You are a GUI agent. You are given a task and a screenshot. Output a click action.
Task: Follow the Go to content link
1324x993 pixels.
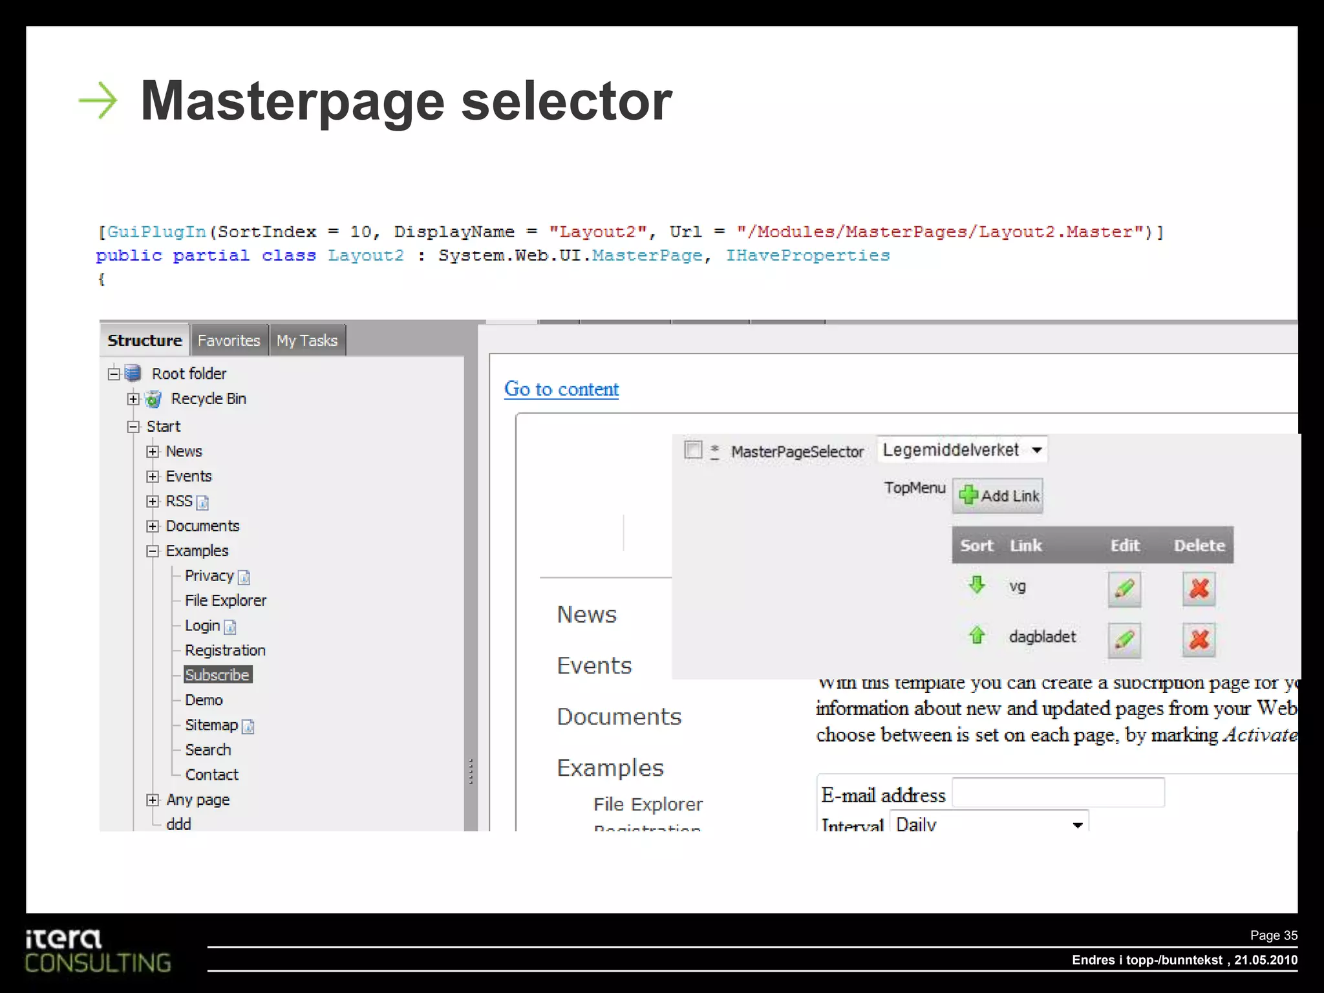point(561,389)
